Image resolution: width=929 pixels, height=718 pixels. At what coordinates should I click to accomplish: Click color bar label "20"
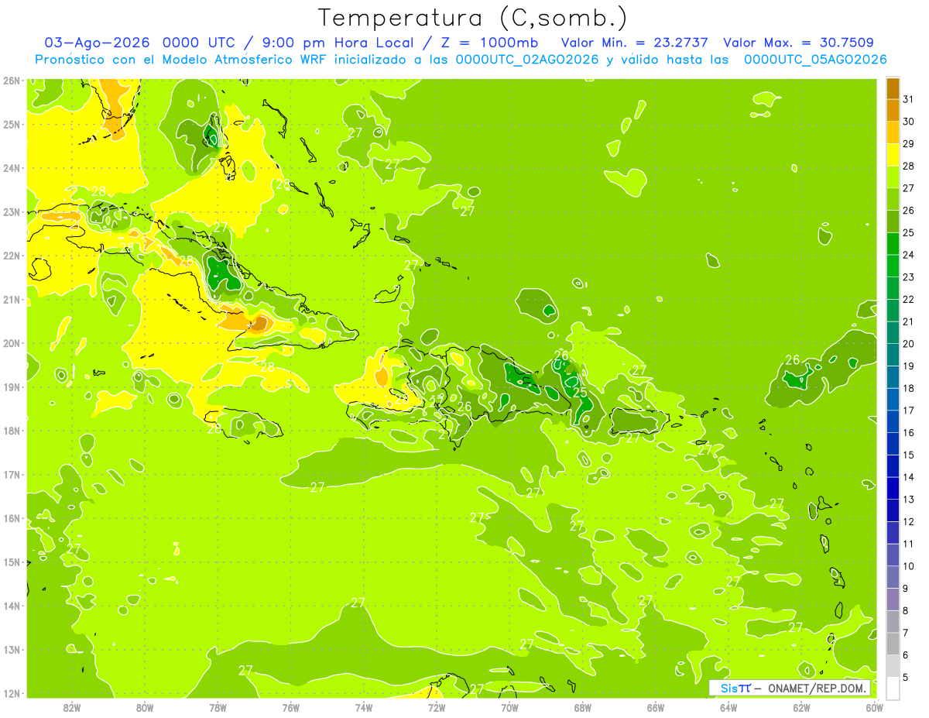click(x=908, y=344)
